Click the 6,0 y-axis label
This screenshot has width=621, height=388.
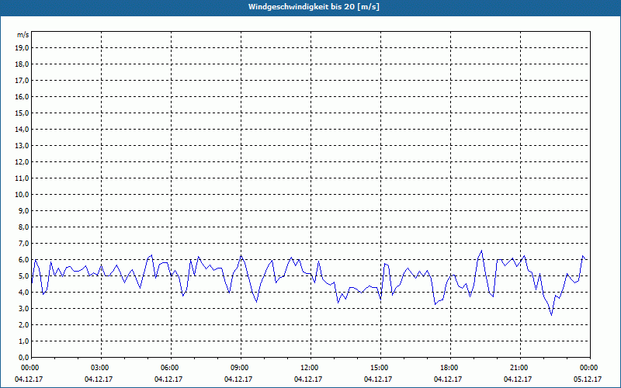click(x=23, y=260)
